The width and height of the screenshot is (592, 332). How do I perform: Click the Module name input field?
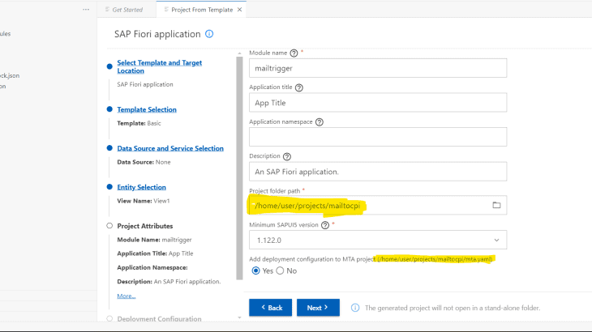[377, 69]
